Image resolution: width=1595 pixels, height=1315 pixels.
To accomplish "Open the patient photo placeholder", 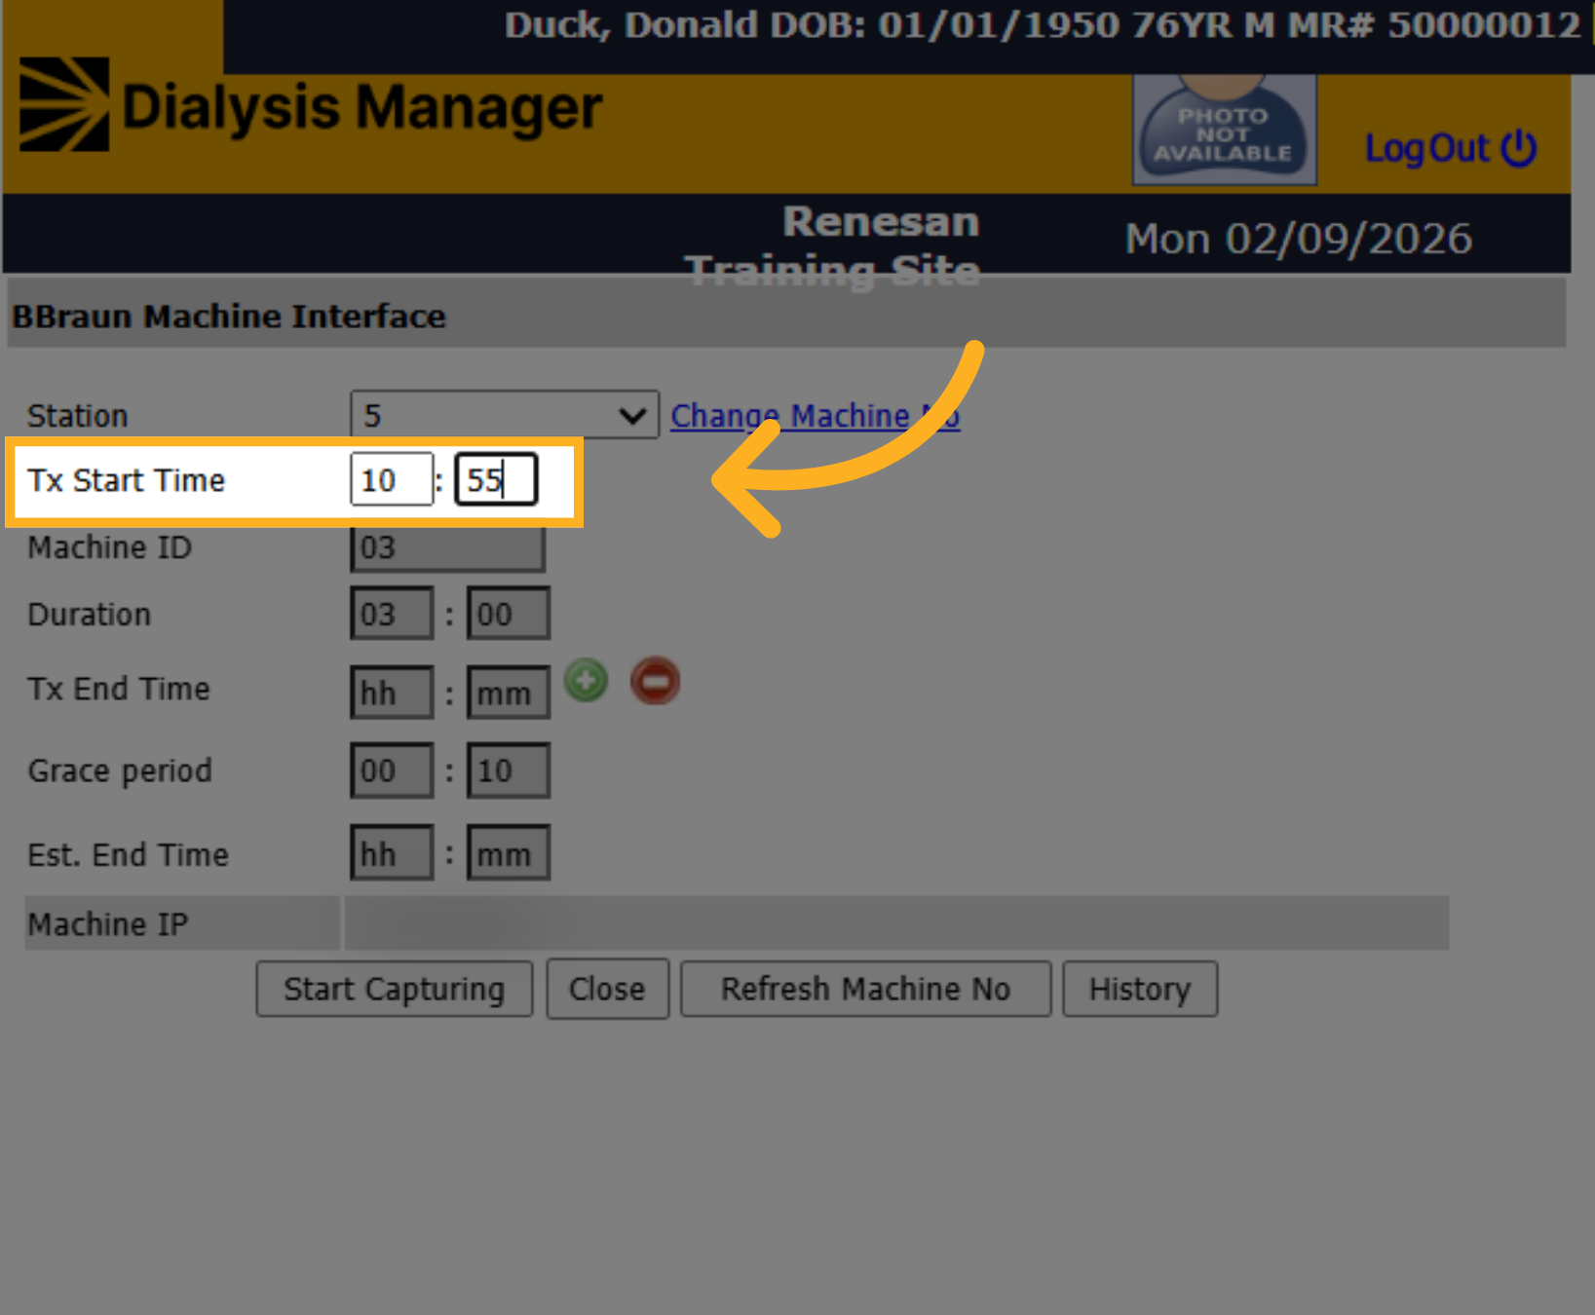I will 1225,129.
